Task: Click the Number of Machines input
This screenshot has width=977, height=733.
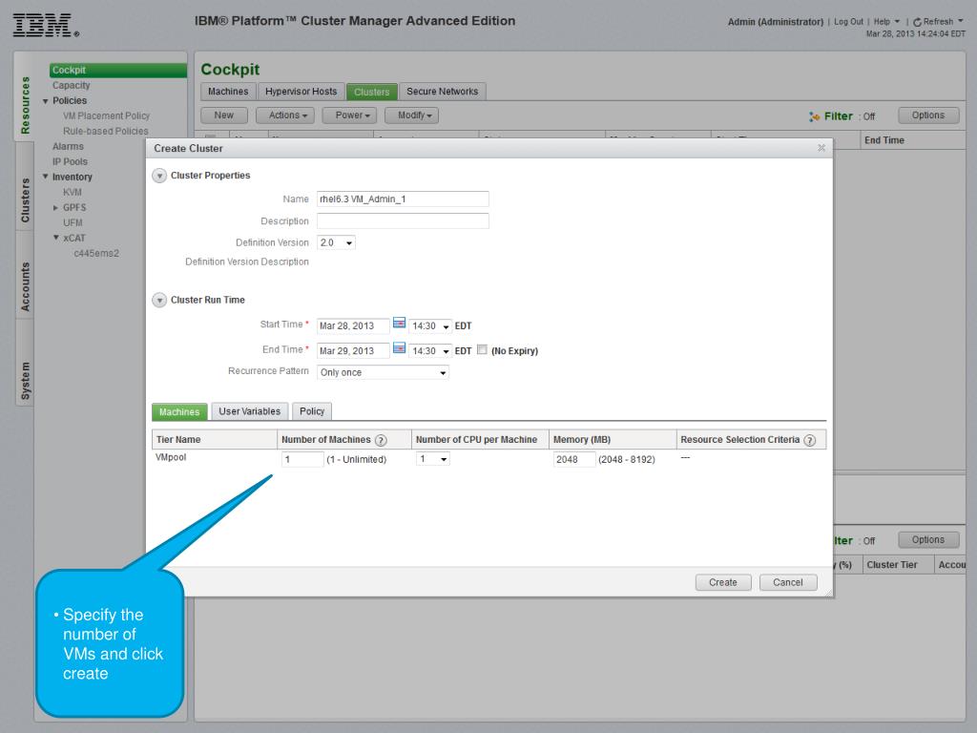Action: coord(302,459)
